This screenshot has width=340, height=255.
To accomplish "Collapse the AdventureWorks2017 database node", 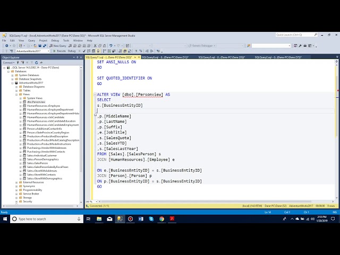I will pos(12,83).
